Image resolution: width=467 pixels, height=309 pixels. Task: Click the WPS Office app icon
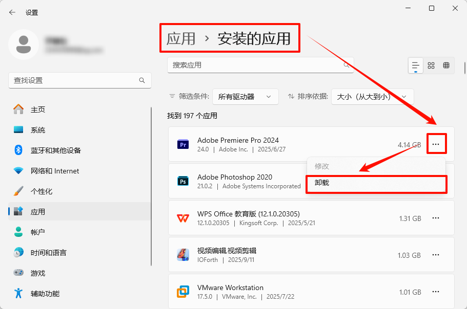(183, 218)
